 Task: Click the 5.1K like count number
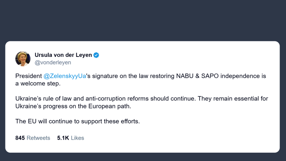tap(63, 138)
